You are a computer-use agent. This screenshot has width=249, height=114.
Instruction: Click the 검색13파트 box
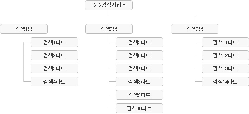coord(225,68)
